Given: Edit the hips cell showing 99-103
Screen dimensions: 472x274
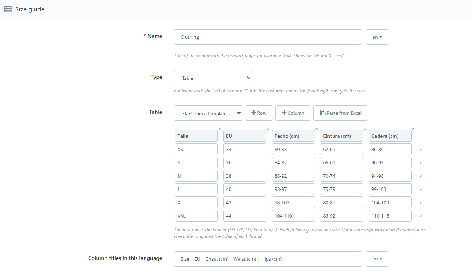Looking at the screenshot, I should tap(390, 189).
